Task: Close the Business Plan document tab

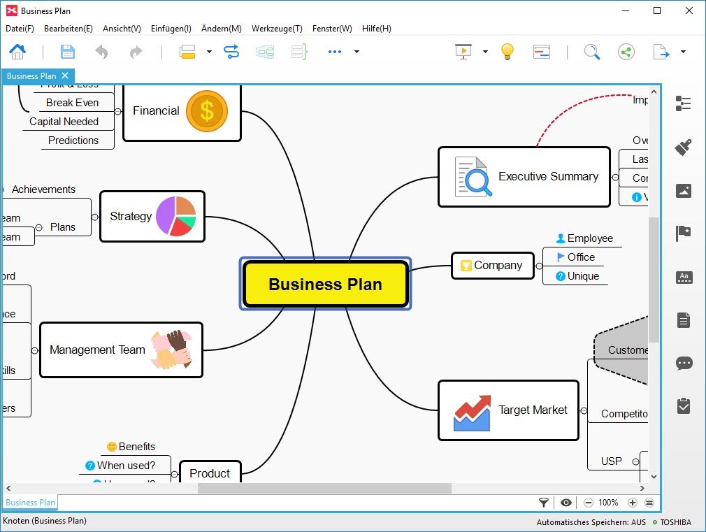Action: 65,76
